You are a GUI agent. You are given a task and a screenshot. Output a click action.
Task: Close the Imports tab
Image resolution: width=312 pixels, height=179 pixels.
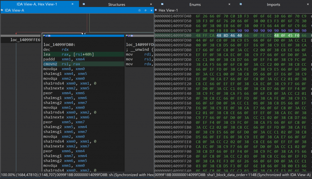[x=308, y=4]
